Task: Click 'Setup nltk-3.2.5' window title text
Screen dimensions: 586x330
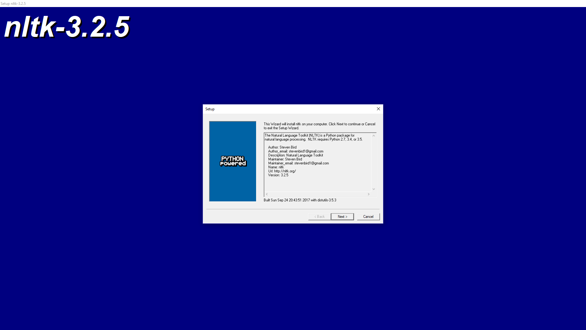Action: pyautogui.click(x=13, y=4)
